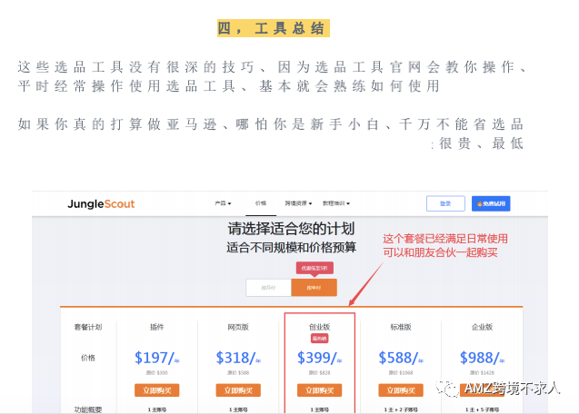
Task: Click '1主+2子账号' under 标准版
Action: click(401, 409)
